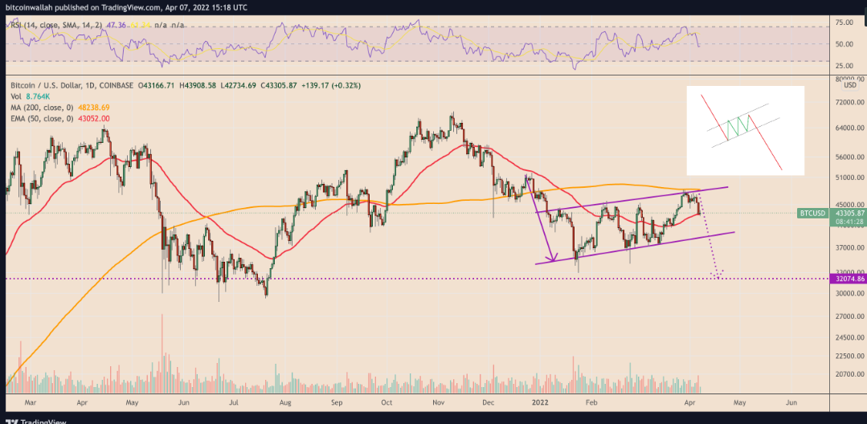The width and height of the screenshot is (867, 424).
Task: Click the 64000.00 price axis label
Action: [x=849, y=128]
